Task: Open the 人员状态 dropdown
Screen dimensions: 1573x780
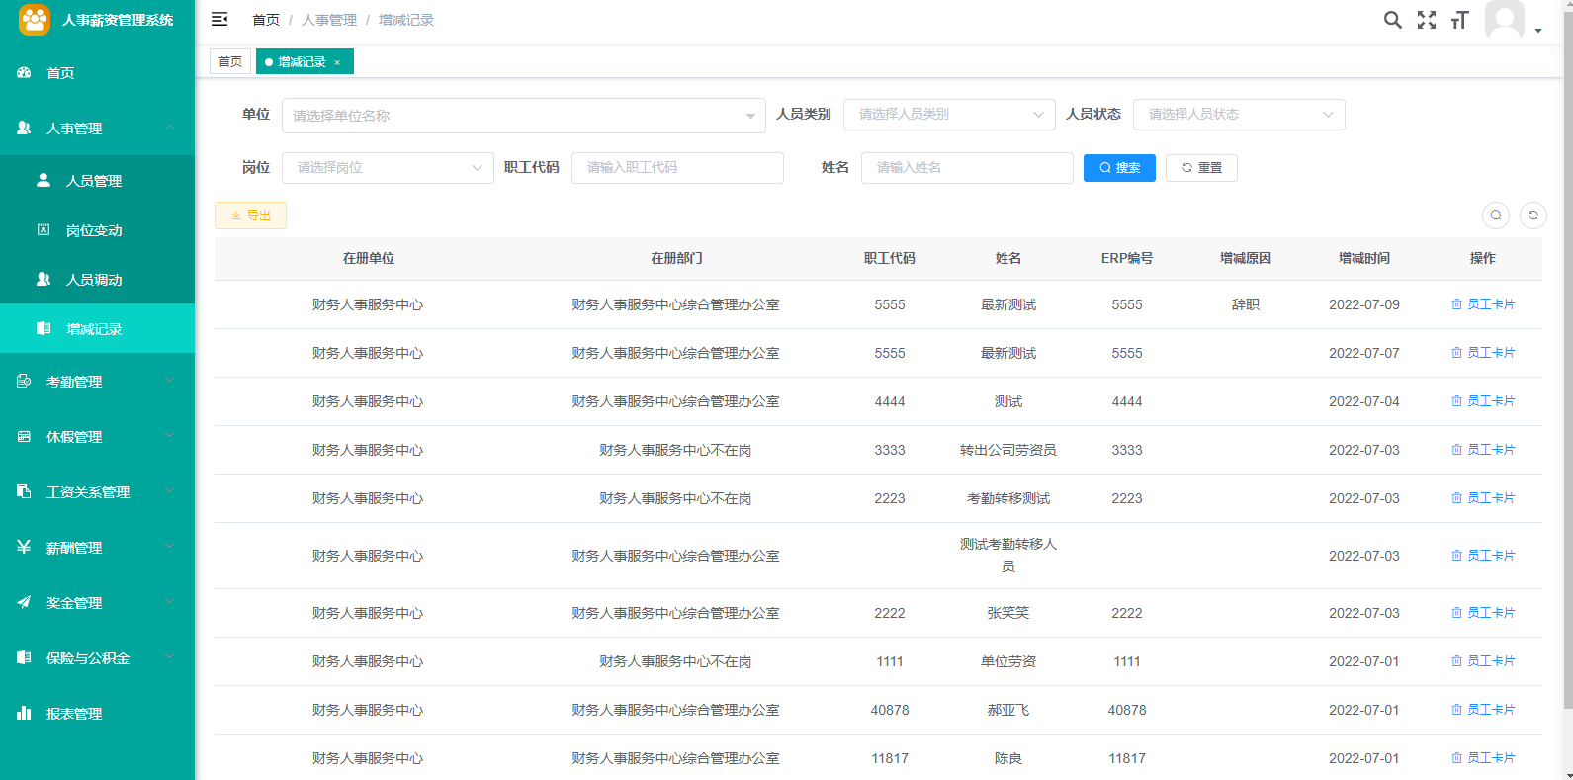Action: coord(1239,115)
